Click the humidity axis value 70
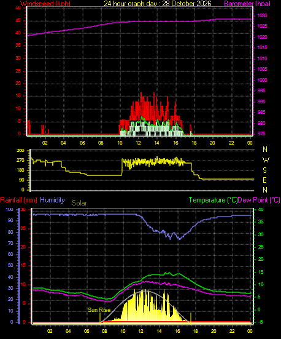This screenshot has width=281, height=339. [10, 244]
